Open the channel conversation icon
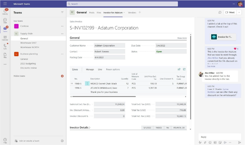Screen dimensions: 245x145 tap(220, 12)
